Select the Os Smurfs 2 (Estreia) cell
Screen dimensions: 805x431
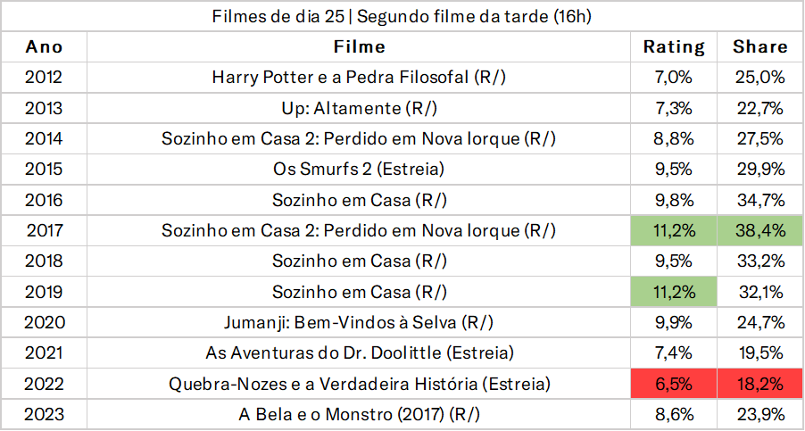point(359,170)
